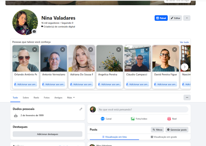
Task: Switch to the Sobre tab
Action: 26,98
